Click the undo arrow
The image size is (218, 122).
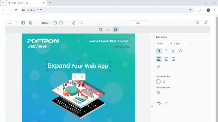[x=159, y=103]
